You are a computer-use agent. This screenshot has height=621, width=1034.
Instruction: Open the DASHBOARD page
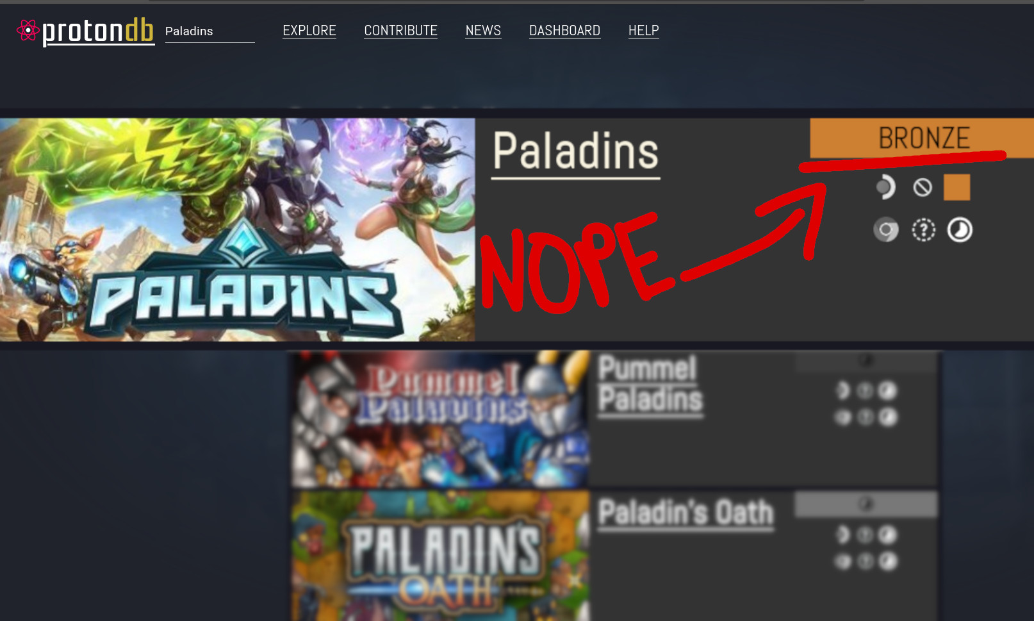click(564, 31)
